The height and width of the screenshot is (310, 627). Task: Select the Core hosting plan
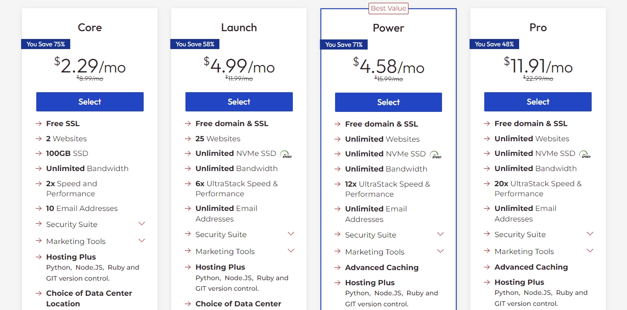click(x=90, y=102)
